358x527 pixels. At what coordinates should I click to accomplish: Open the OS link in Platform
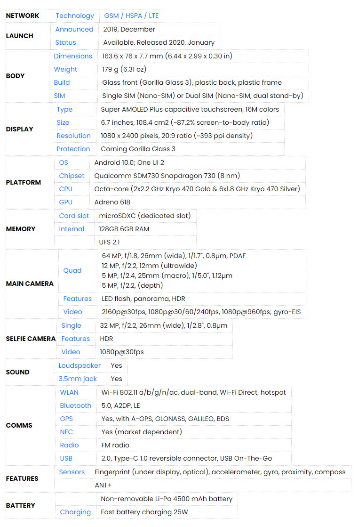[64, 162]
